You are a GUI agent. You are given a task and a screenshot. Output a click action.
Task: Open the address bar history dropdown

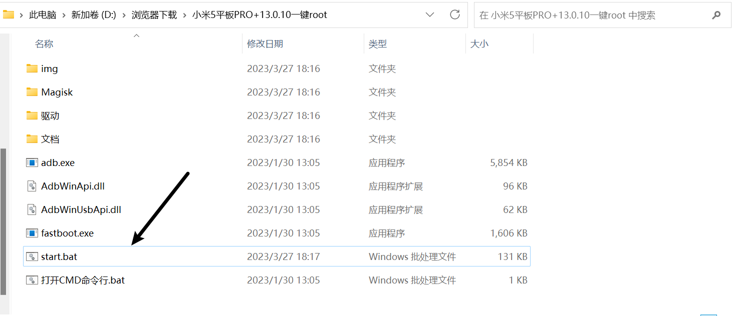coord(430,15)
